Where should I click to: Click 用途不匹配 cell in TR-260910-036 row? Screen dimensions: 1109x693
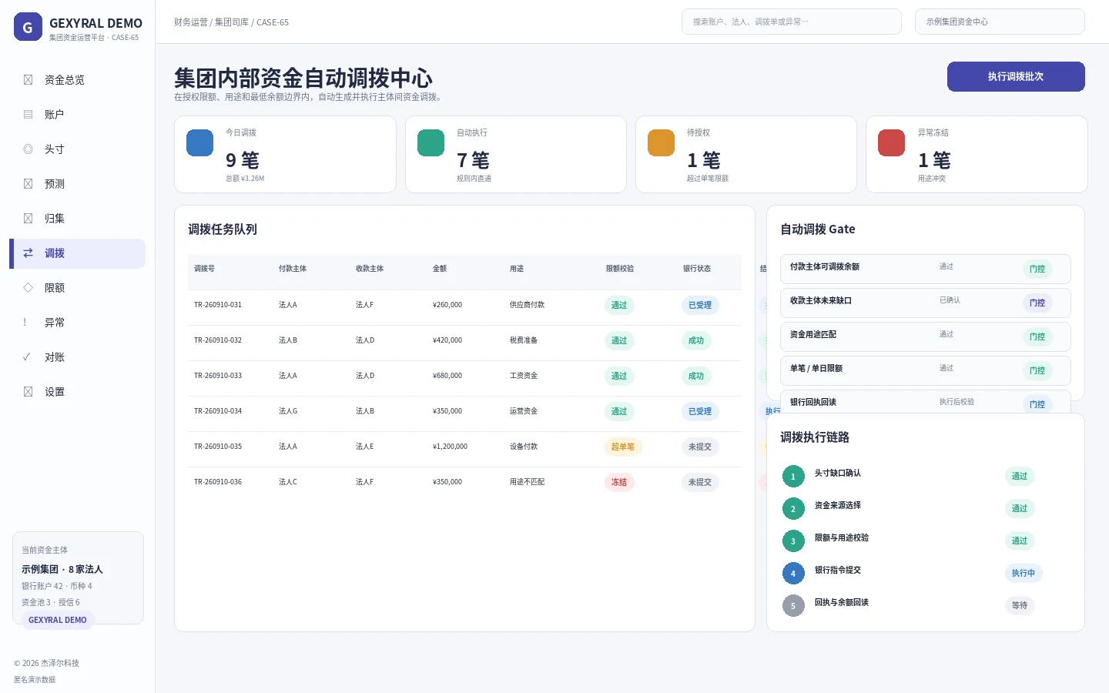click(528, 482)
